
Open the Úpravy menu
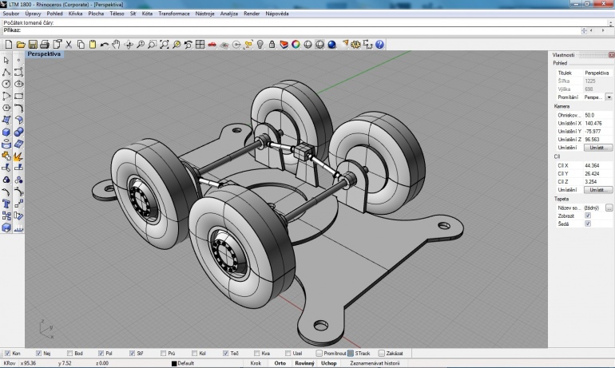[33, 14]
